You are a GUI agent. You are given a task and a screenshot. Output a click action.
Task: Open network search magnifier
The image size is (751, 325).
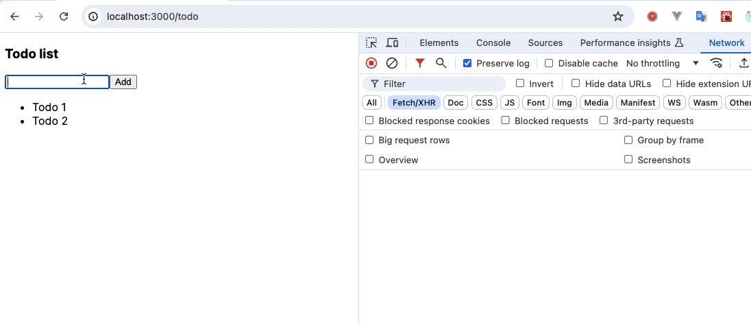coord(441,63)
